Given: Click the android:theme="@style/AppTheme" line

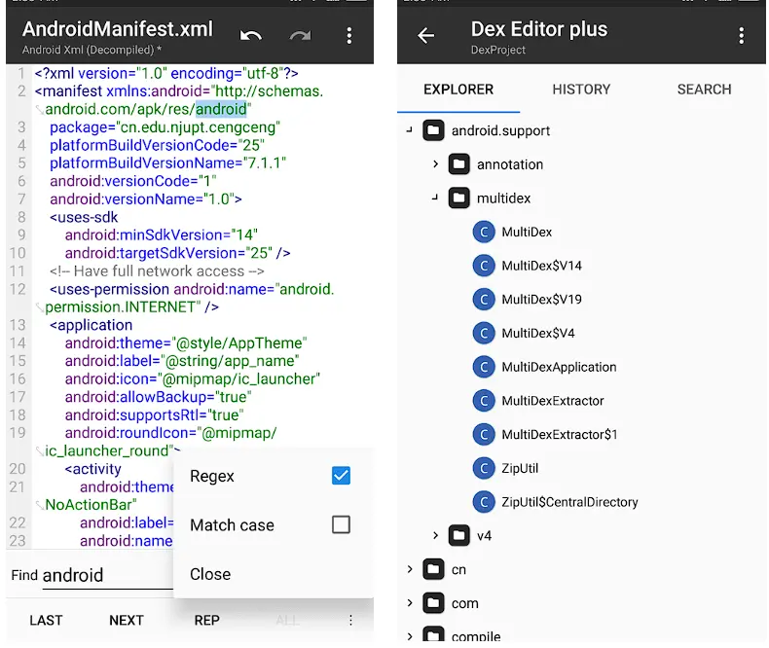Looking at the screenshot, I should (186, 343).
